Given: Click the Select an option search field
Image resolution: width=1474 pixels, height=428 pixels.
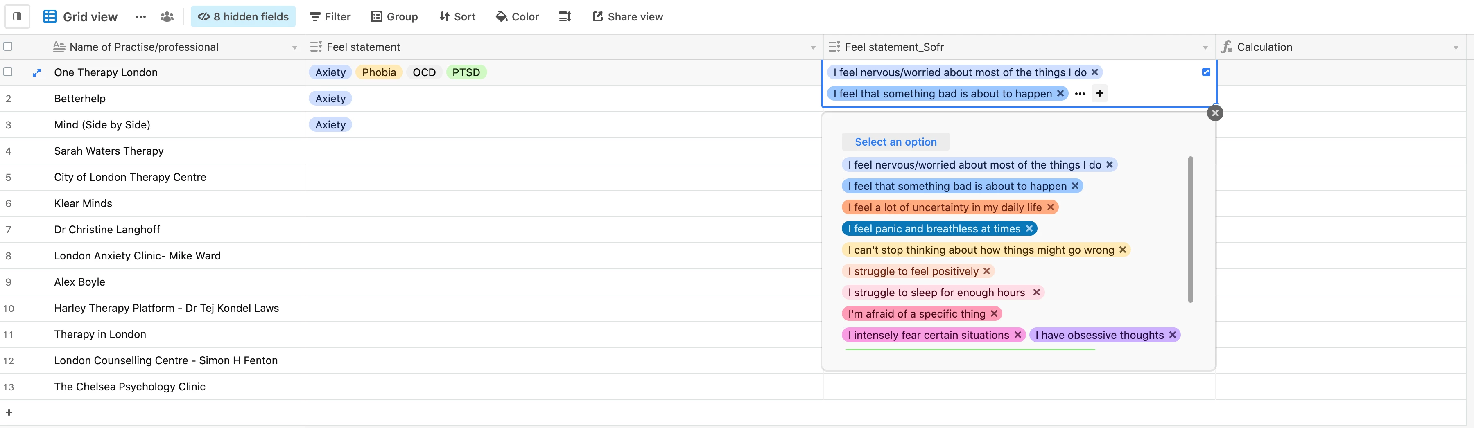Looking at the screenshot, I should click(895, 142).
